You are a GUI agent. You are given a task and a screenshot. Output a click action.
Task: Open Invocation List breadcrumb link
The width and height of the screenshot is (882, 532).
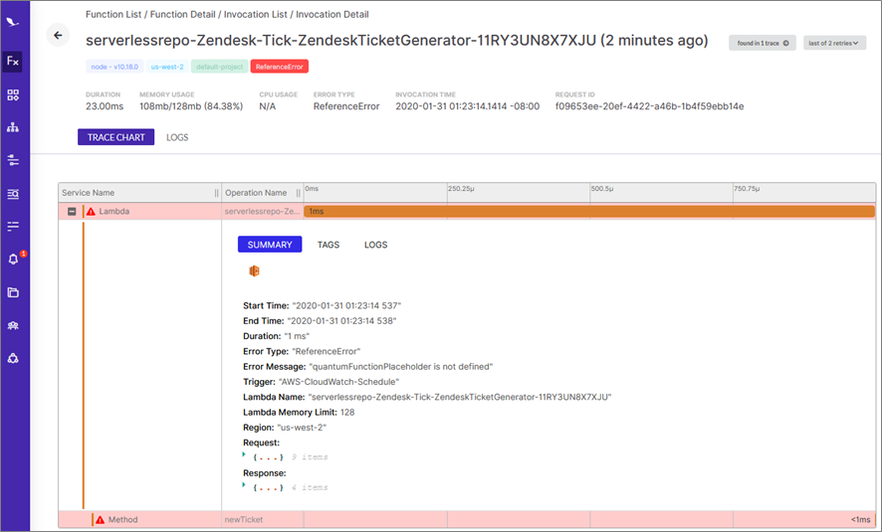[256, 15]
